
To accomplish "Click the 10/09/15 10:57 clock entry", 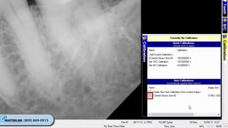I will click(211, 122).
